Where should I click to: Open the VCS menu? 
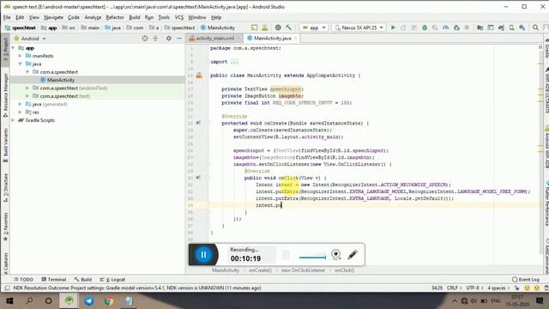pos(179,17)
